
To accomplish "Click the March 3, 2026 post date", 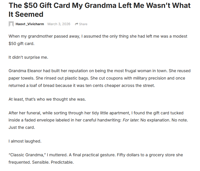I will click(59, 24).
